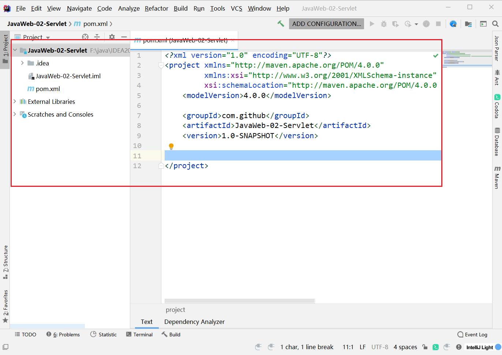Screen dimensions: 502x355
Task: Click the locate target icon in Project panel
Action: tap(85, 37)
